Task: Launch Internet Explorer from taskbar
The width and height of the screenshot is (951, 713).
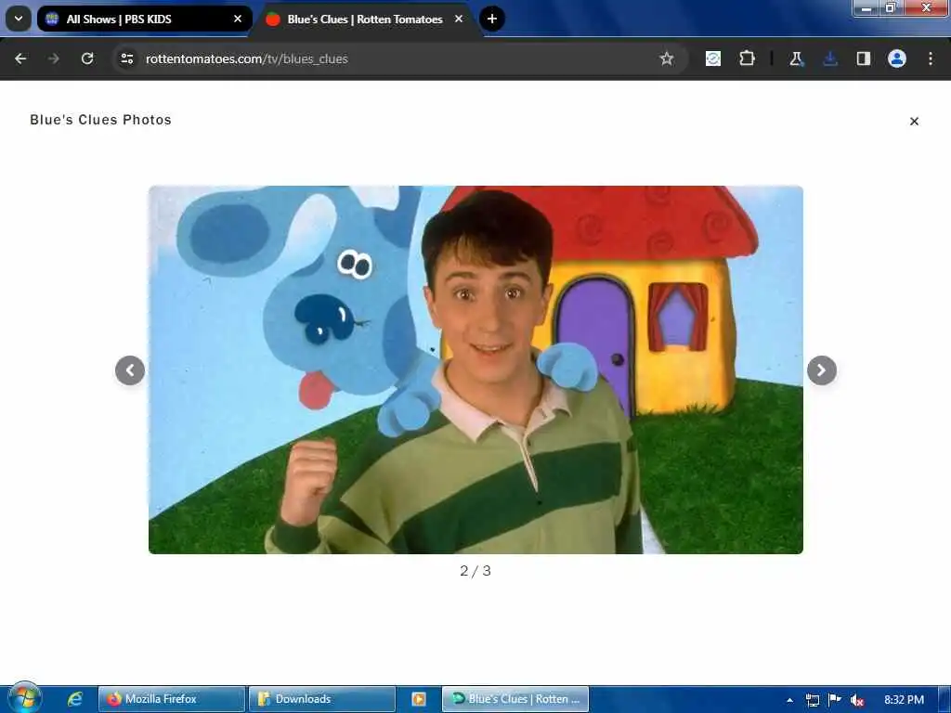Action: pyautogui.click(x=75, y=699)
